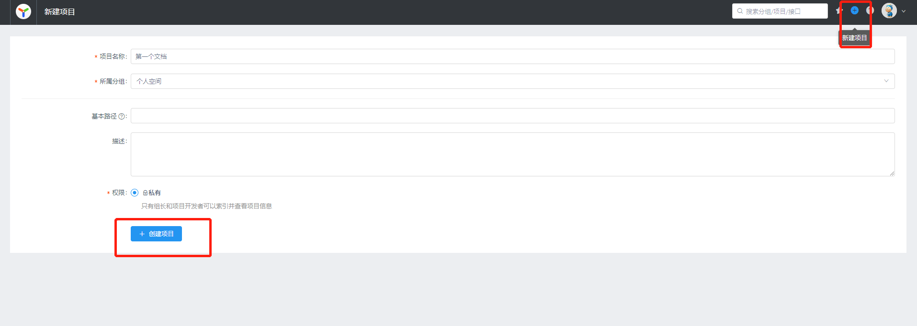Viewport: 917px width, 326px height.
Task: Click the 基本路径 help tooltip icon
Action: coord(122,116)
